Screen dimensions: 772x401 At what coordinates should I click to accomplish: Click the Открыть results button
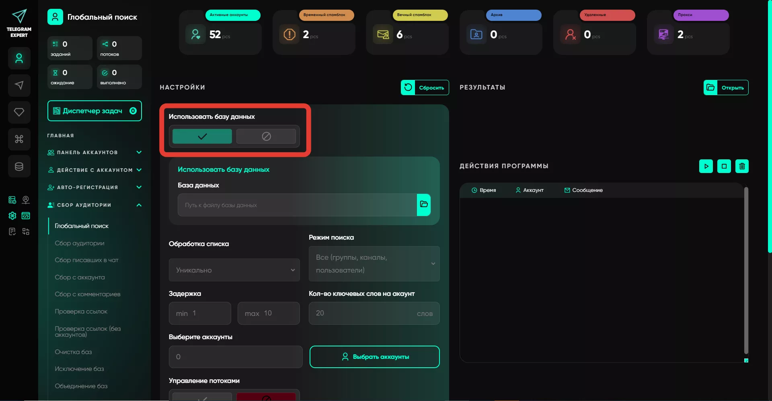click(x=726, y=88)
